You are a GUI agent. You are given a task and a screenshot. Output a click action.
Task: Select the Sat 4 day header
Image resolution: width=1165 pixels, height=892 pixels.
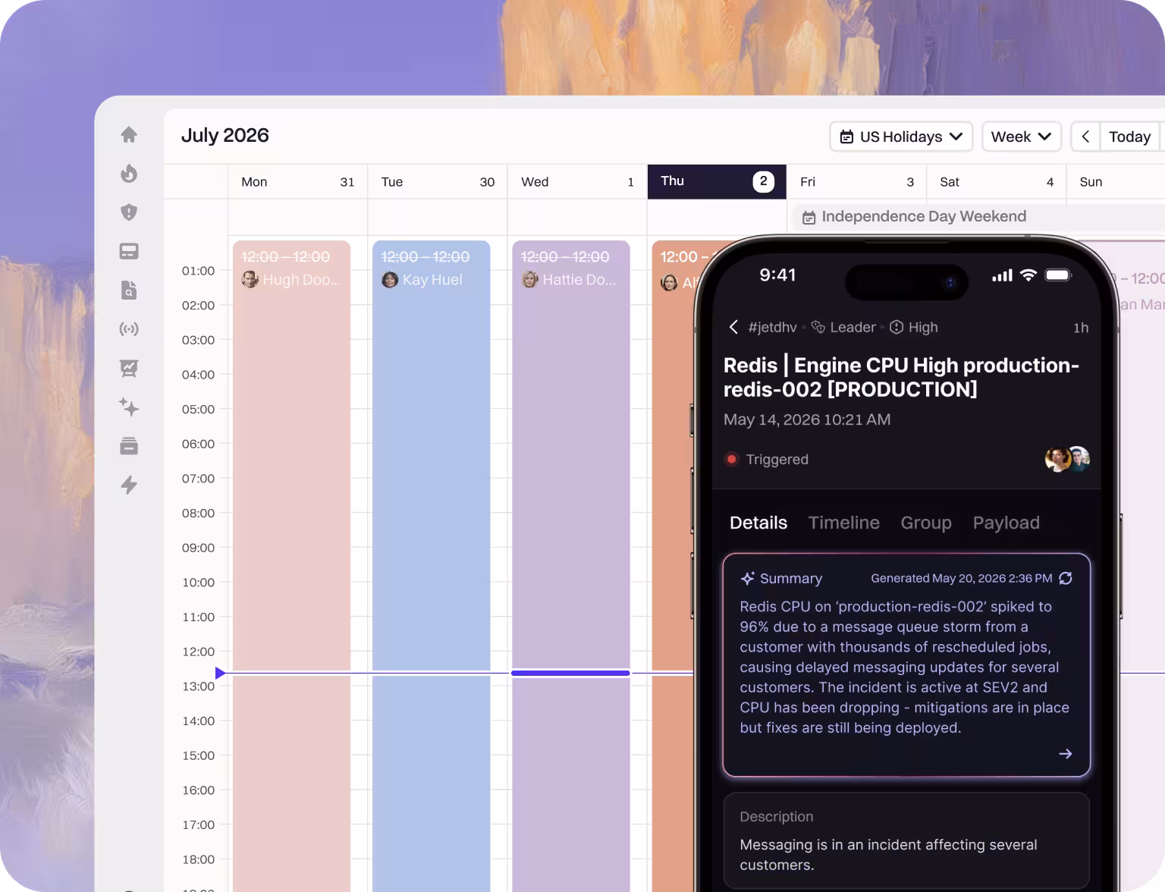point(997,182)
